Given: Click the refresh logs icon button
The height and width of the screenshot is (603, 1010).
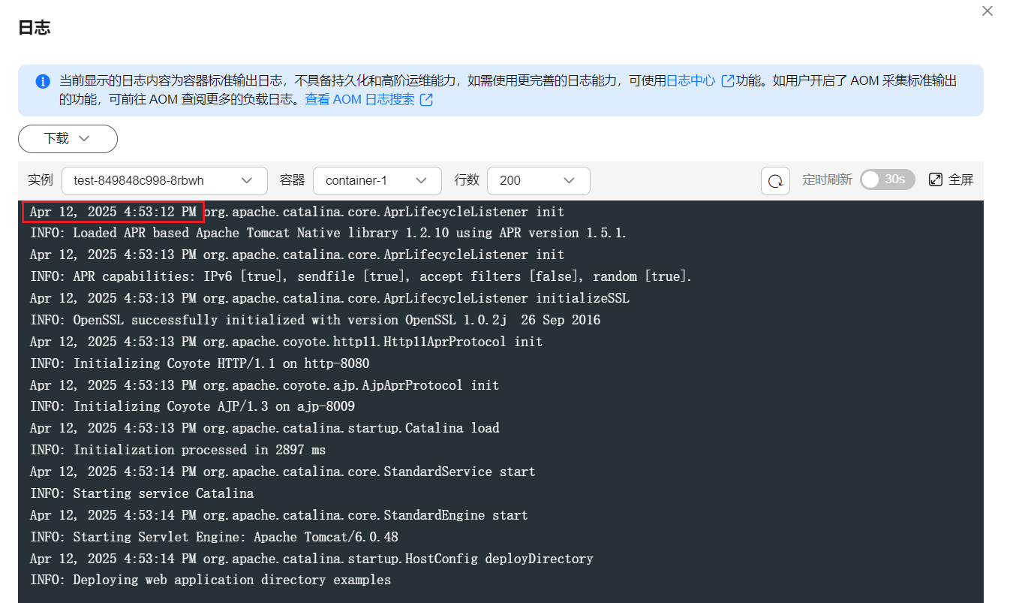Looking at the screenshot, I should pos(775,180).
